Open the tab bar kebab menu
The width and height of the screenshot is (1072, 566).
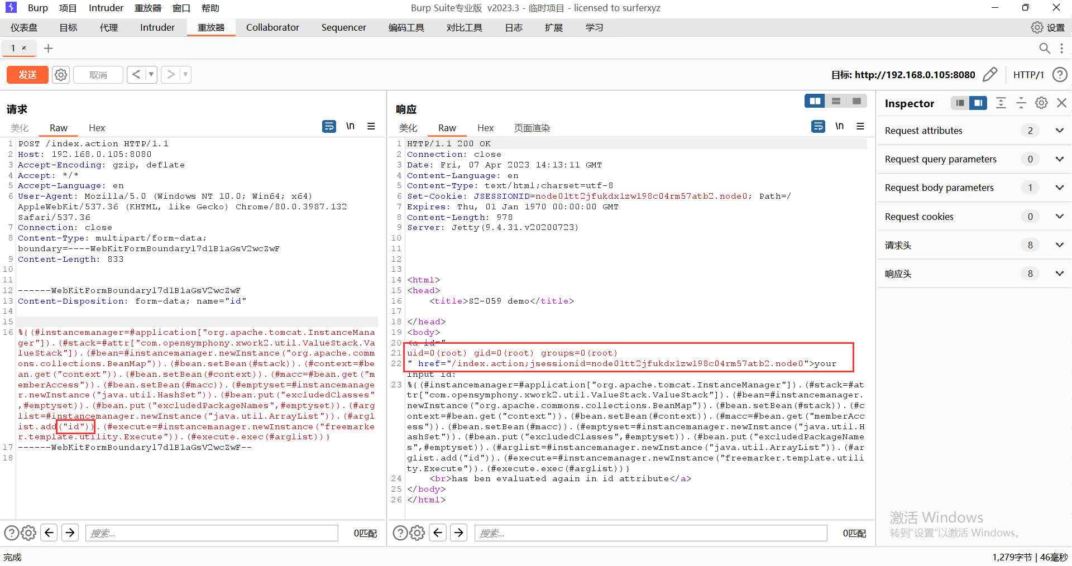1061,49
